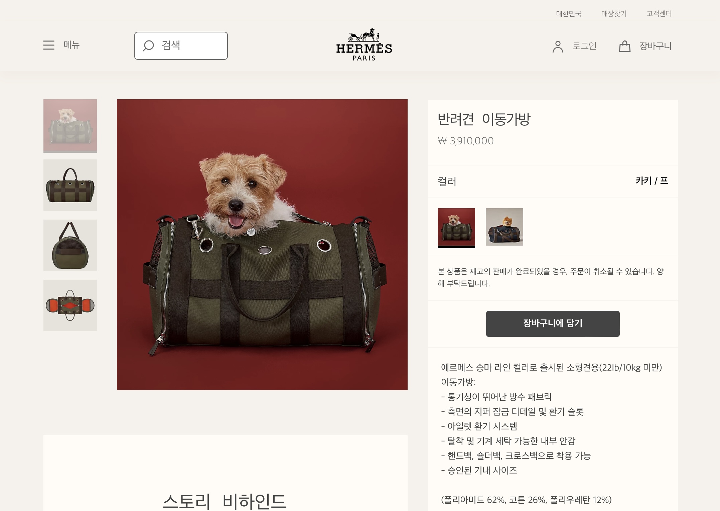View thumbnail of dog in bag
Viewport: 720px width, 511px height.
(70, 126)
